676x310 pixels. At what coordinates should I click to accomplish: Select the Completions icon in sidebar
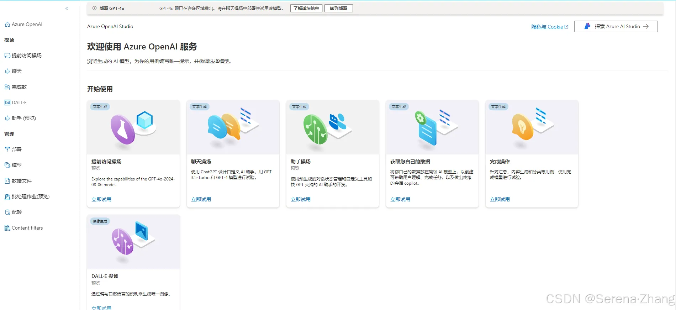click(7, 87)
